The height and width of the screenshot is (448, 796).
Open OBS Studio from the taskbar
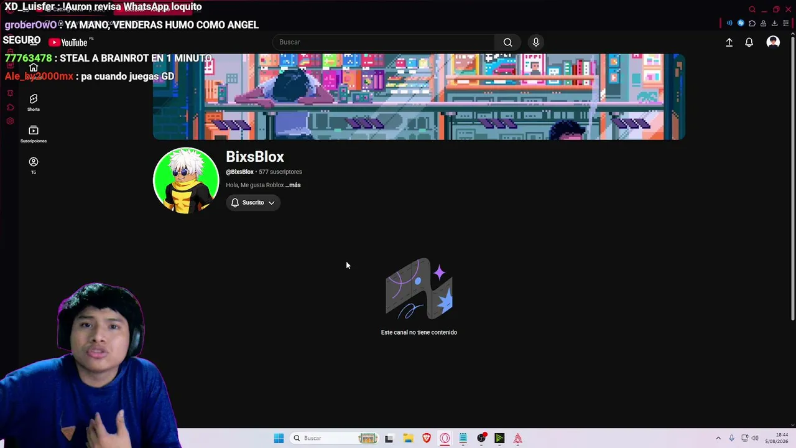click(x=481, y=438)
